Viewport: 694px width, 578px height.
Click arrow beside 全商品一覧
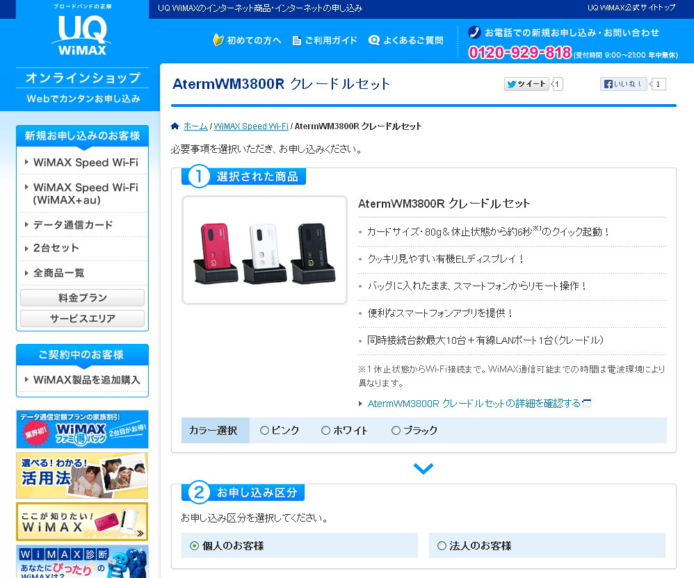point(26,273)
